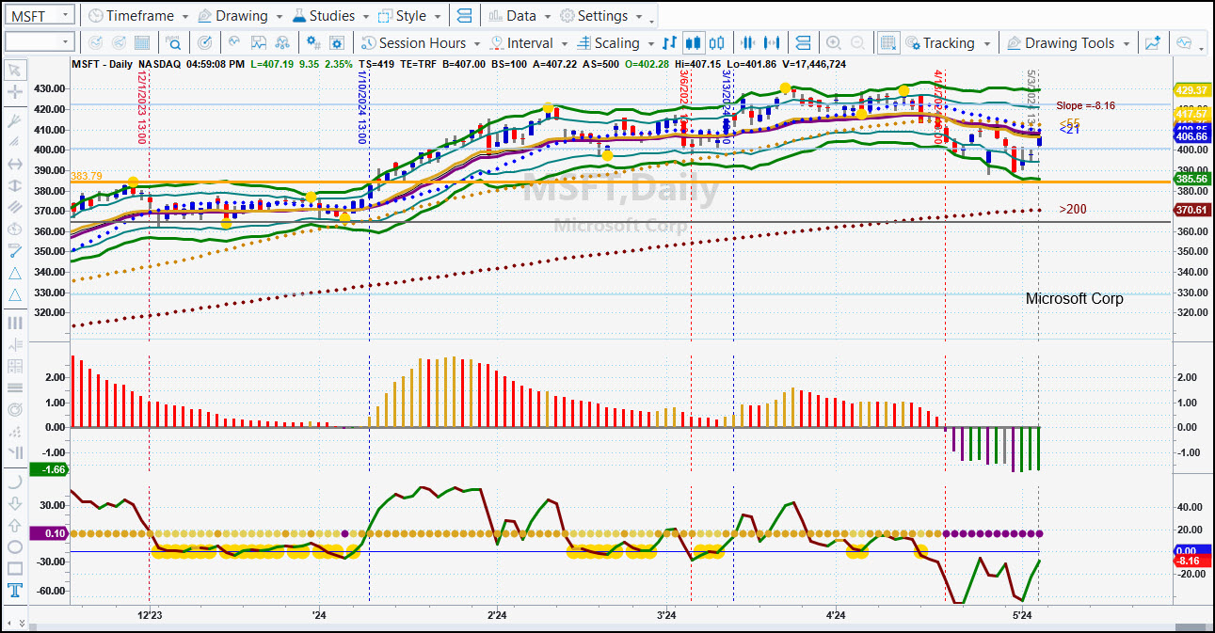Click the 'MSFT - Daily NASDAQ' chart header text
The width and height of the screenshot is (1215, 633).
click(x=125, y=64)
